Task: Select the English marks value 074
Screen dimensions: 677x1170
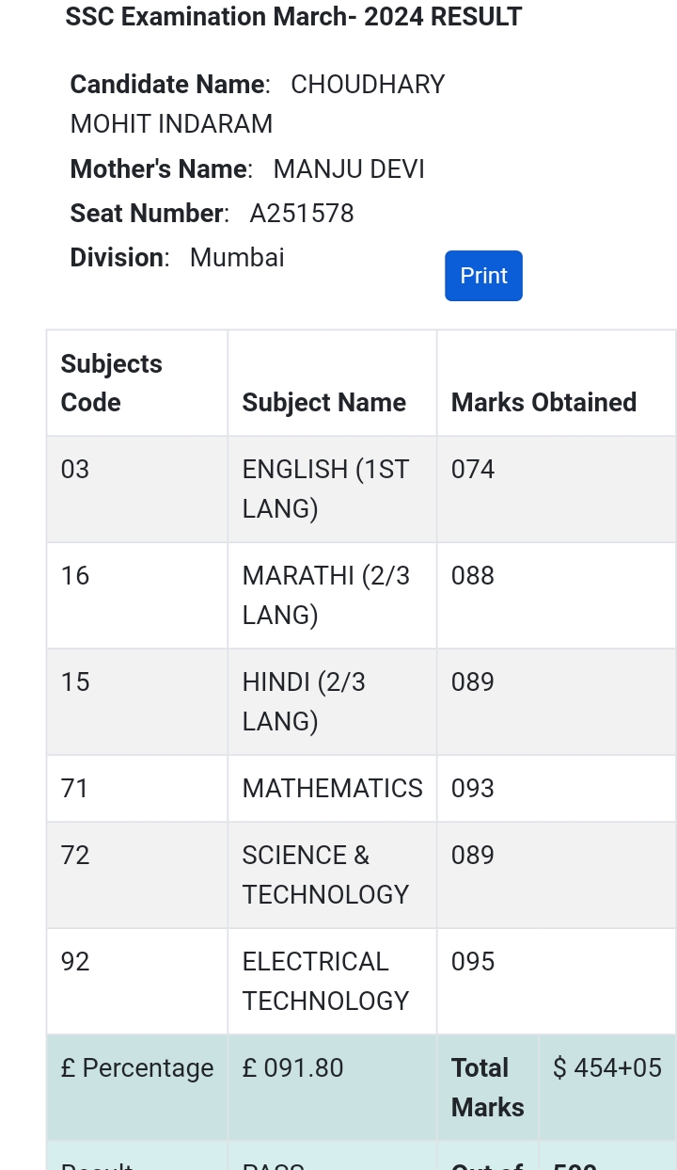Action: click(x=473, y=470)
